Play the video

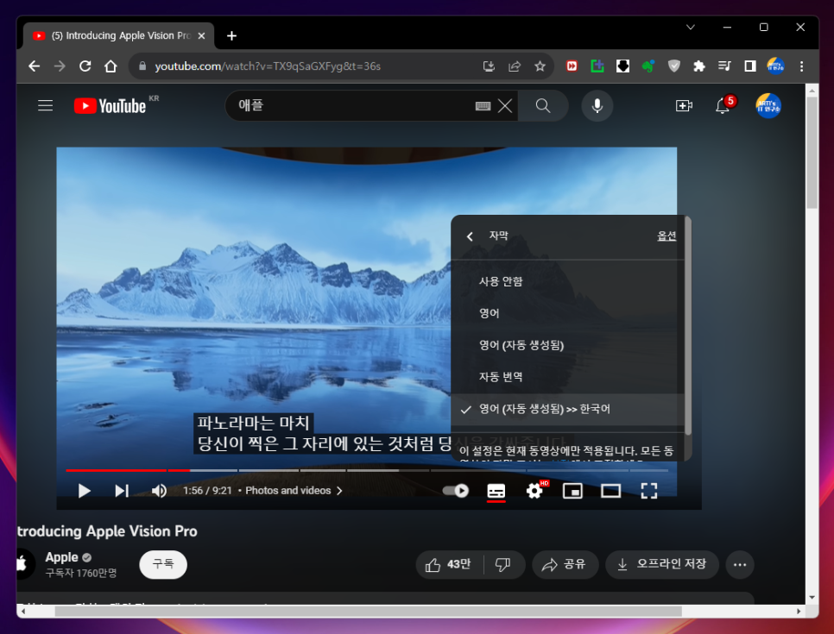(x=84, y=491)
